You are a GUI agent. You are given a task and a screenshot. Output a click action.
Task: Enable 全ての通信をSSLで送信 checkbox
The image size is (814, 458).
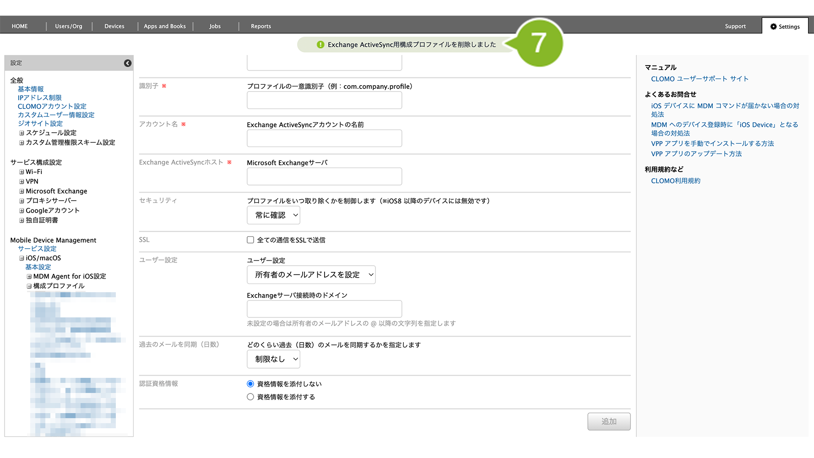click(x=250, y=240)
